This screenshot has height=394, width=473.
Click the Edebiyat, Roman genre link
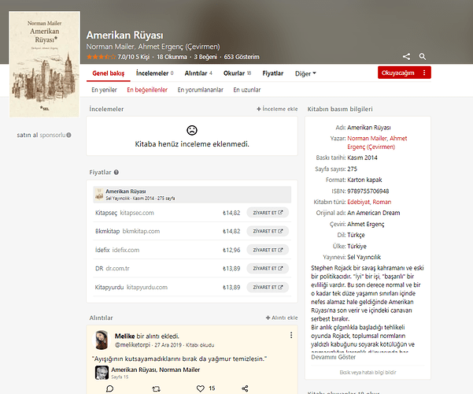(x=369, y=202)
